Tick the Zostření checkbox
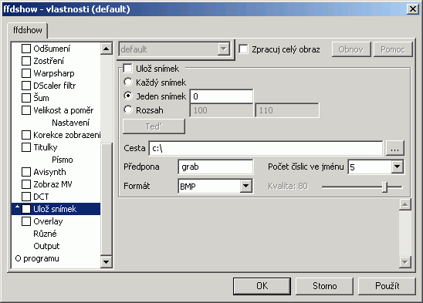Viewport: 423px width, 303px height. [26, 61]
